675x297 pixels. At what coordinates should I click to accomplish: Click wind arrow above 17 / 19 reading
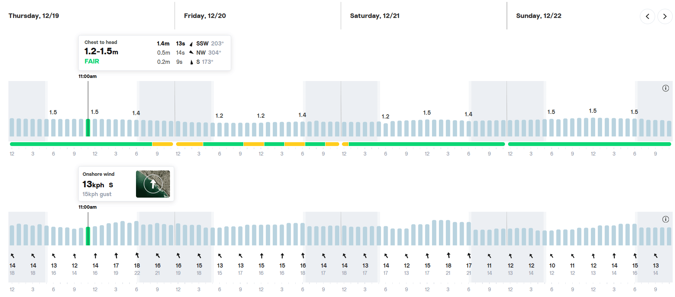coord(116,256)
